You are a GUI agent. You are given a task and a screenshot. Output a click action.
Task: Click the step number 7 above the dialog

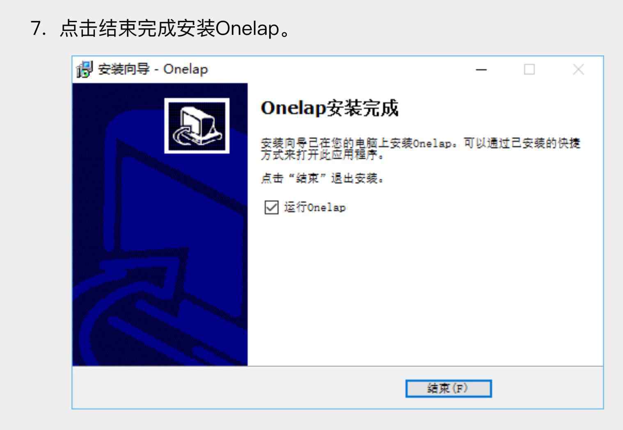point(38,29)
